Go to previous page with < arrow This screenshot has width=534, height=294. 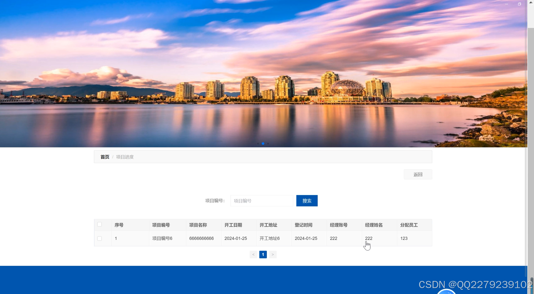pos(253,254)
